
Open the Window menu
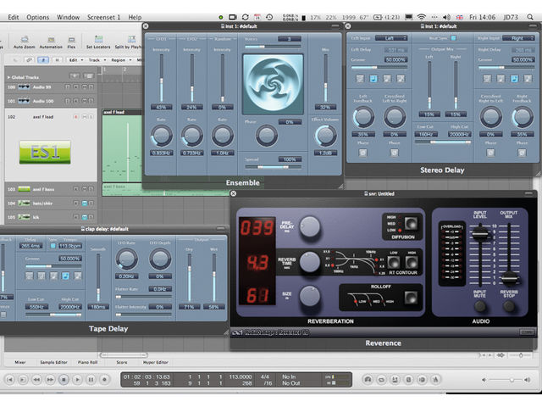tap(68, 17)
